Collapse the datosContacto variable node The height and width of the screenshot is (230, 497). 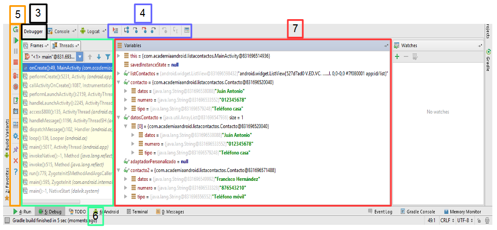click(x=119, y=118)
